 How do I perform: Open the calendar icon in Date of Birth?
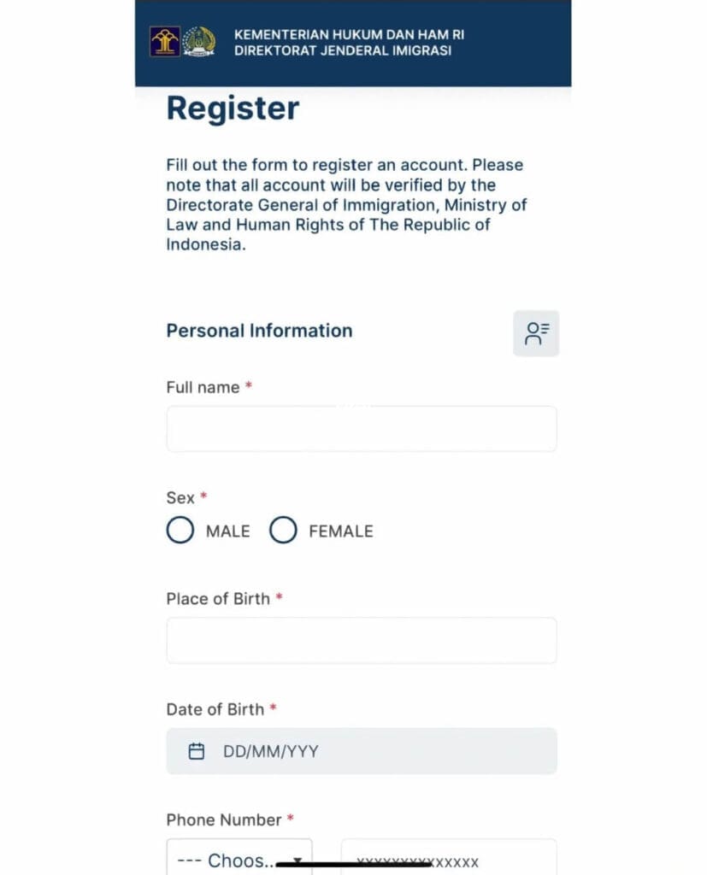197,751
